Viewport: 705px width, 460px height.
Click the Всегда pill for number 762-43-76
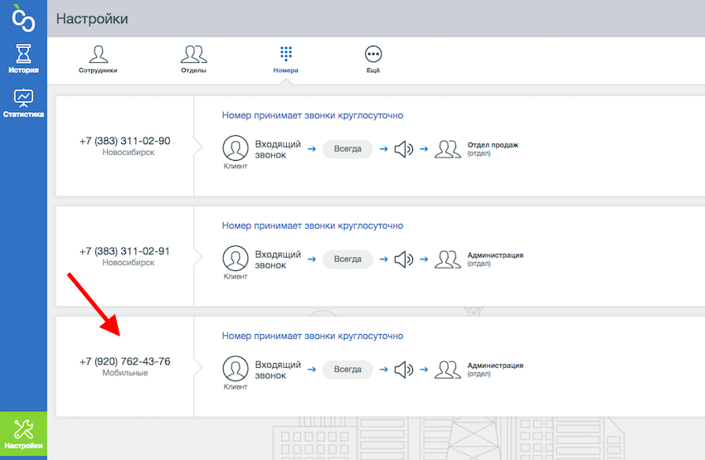coord(348,370)
